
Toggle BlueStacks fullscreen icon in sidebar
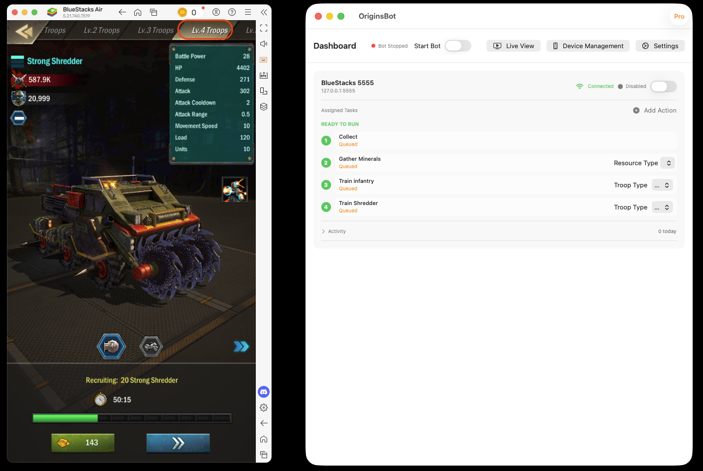(x=264, y=28)
